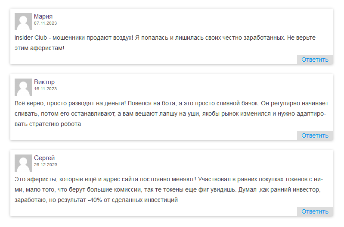Screen dimensions: 344x227
Task: Open the commenter name Сергей
Action: click(44, 158)
